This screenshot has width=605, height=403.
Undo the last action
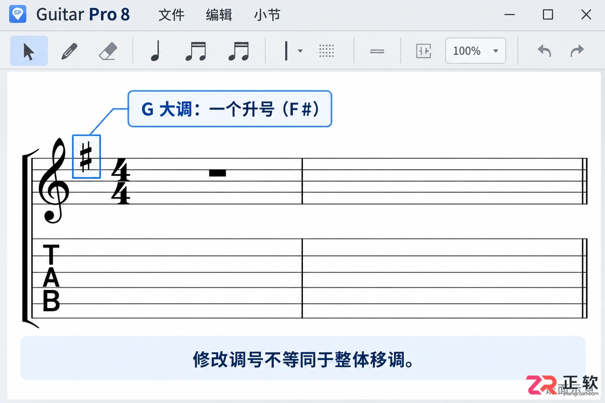tap(544, 51)
